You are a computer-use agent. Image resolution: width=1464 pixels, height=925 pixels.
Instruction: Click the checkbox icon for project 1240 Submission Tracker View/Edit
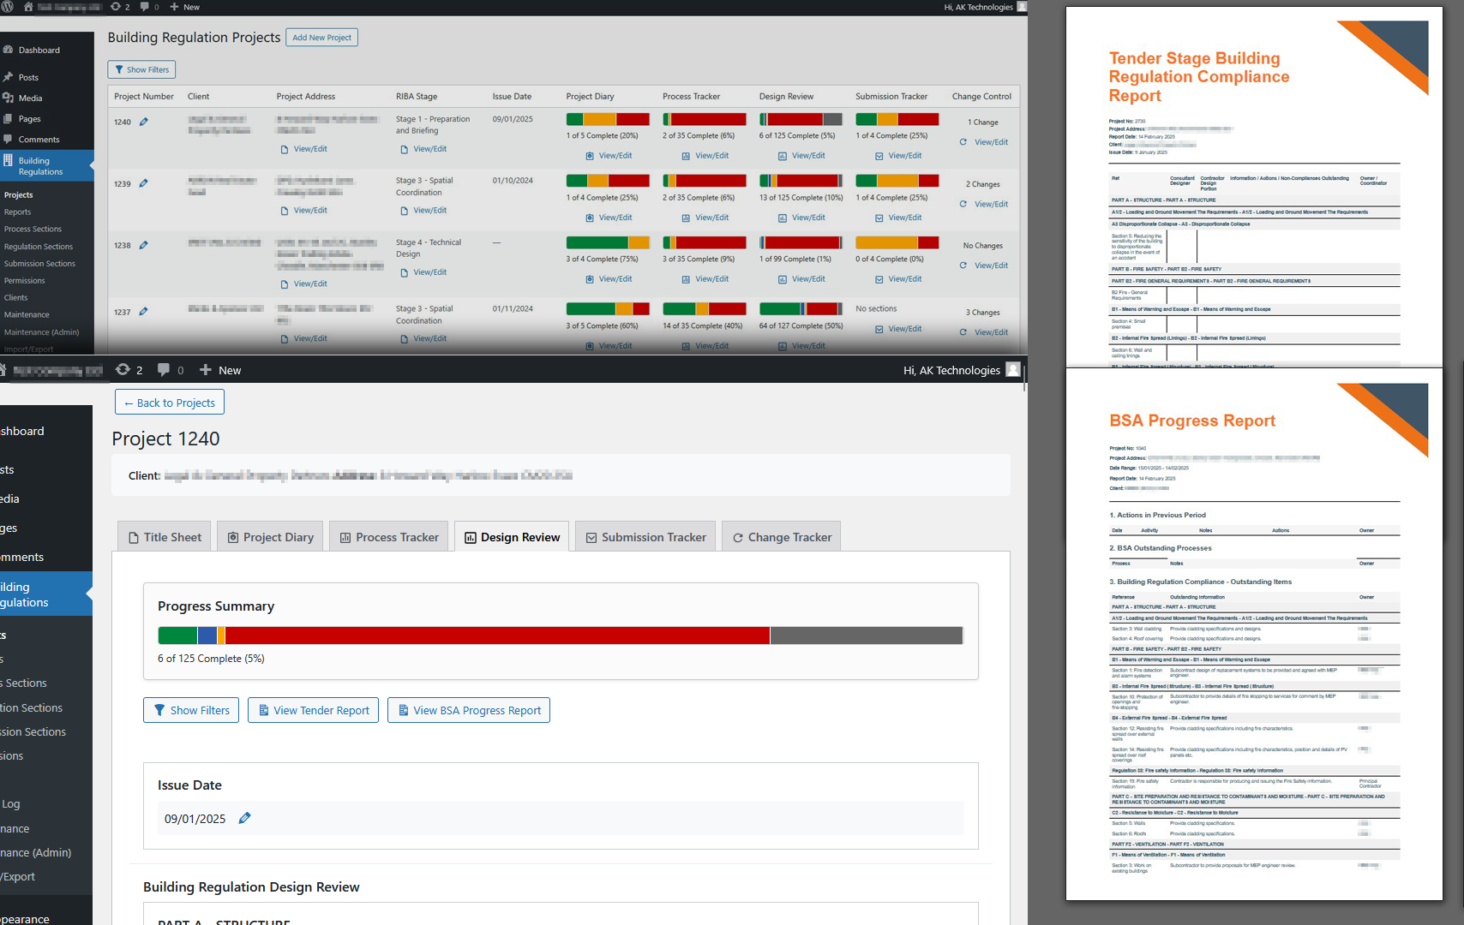coord(879,156)
